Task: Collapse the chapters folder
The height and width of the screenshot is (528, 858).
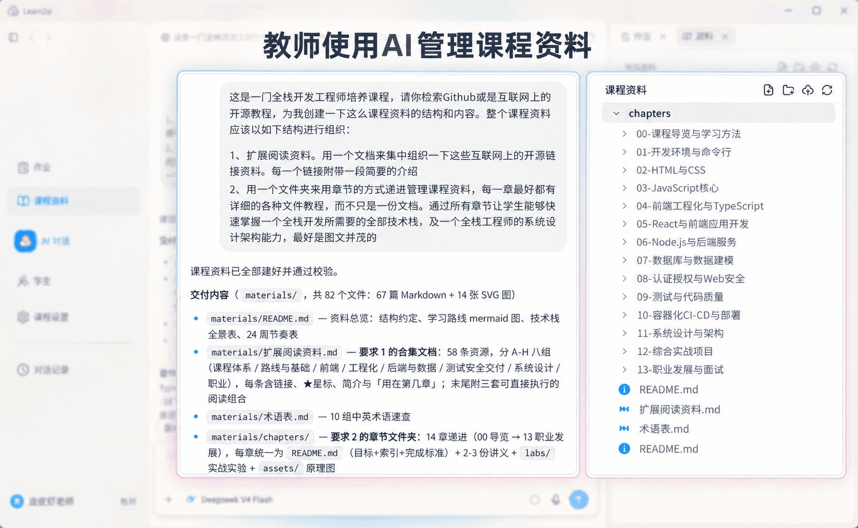Action: [617, 113]
